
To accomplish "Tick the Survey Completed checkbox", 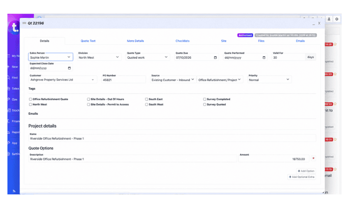I will pyautogui.click(x=205, y=99).
